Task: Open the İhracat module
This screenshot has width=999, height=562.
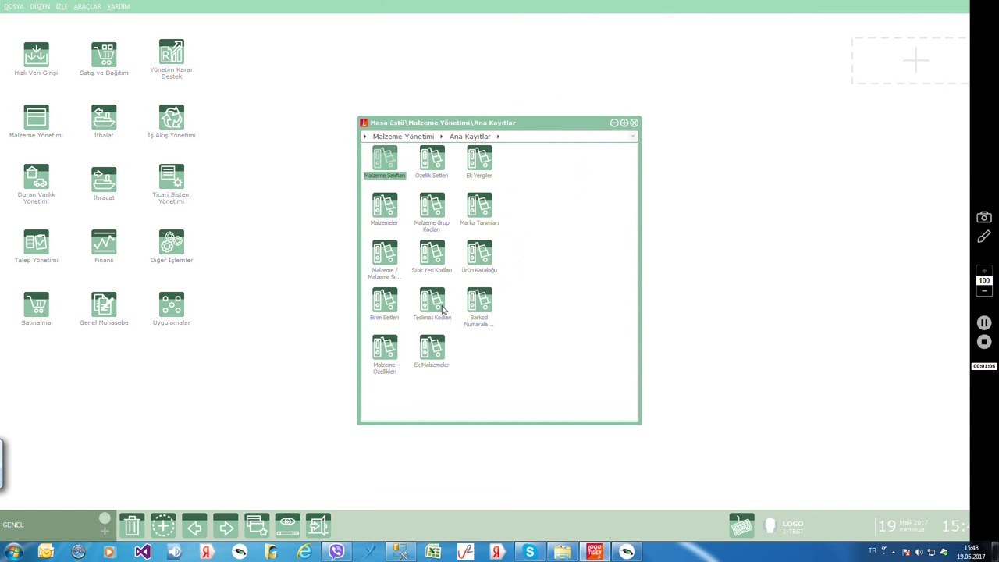Action: click(104, 184)
